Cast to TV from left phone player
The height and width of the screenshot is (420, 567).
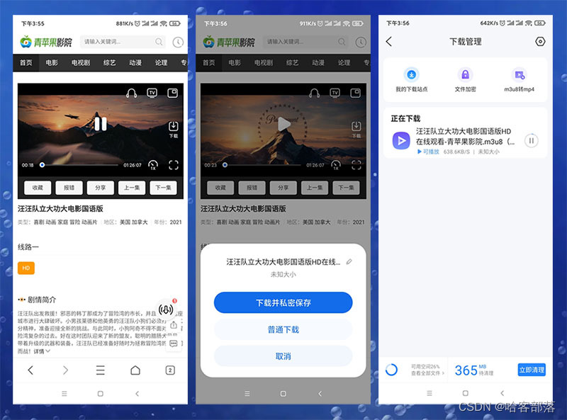point(152,93)
